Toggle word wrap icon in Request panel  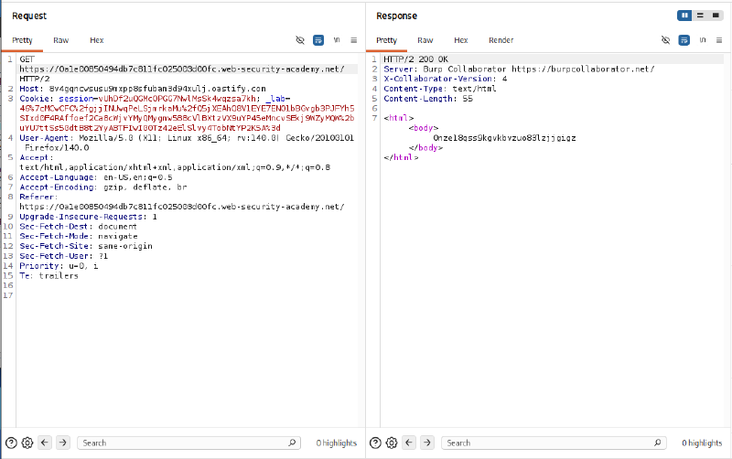[318, 40]
